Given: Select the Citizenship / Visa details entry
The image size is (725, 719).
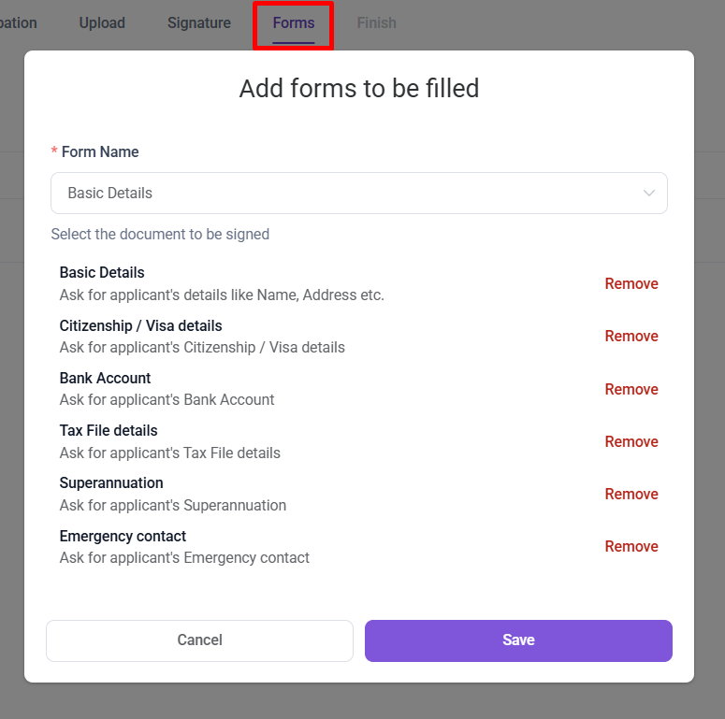Looking at the screenshot, I should [140, 326].
